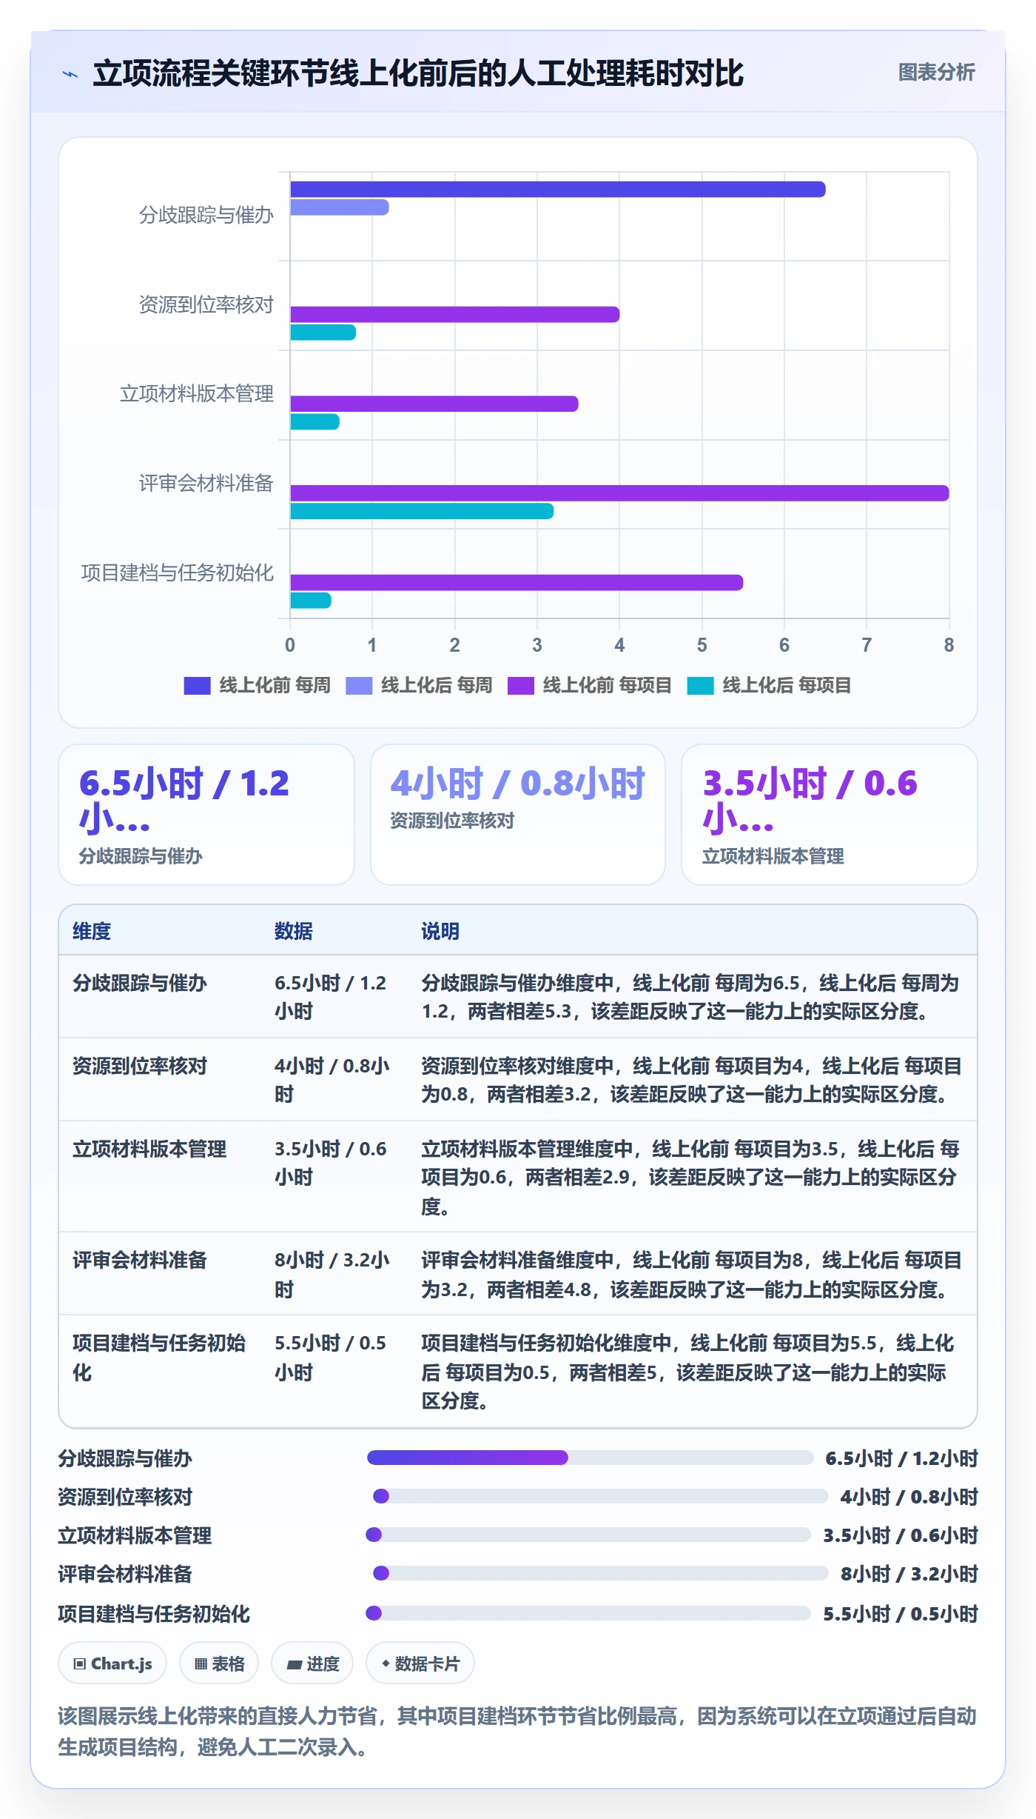Click the 分歧跟踪与催办 table row name
Screen dimensions: 1036x1819
(139, 983)
